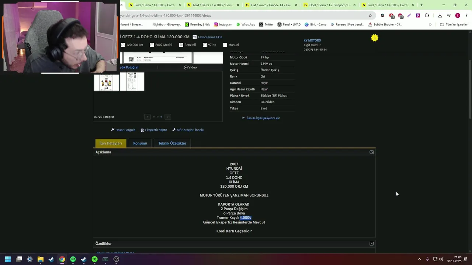Click the microphone tray icon

[427, 259]
